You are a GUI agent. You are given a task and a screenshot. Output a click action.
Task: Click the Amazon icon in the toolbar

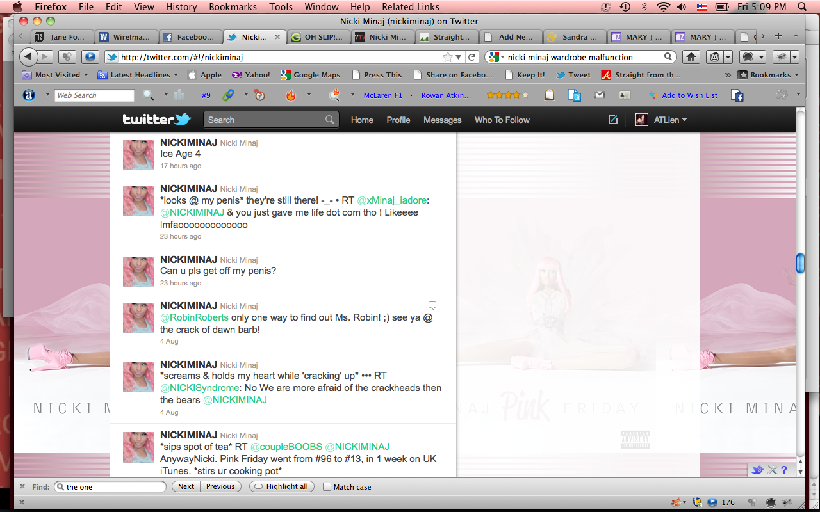click(29, 95)
